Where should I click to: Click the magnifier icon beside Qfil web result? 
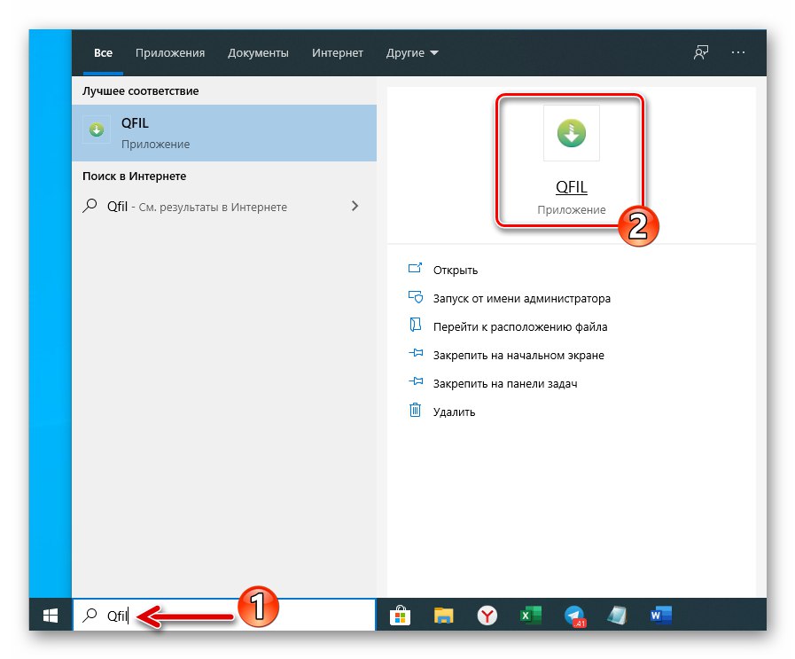pos(90,206)
